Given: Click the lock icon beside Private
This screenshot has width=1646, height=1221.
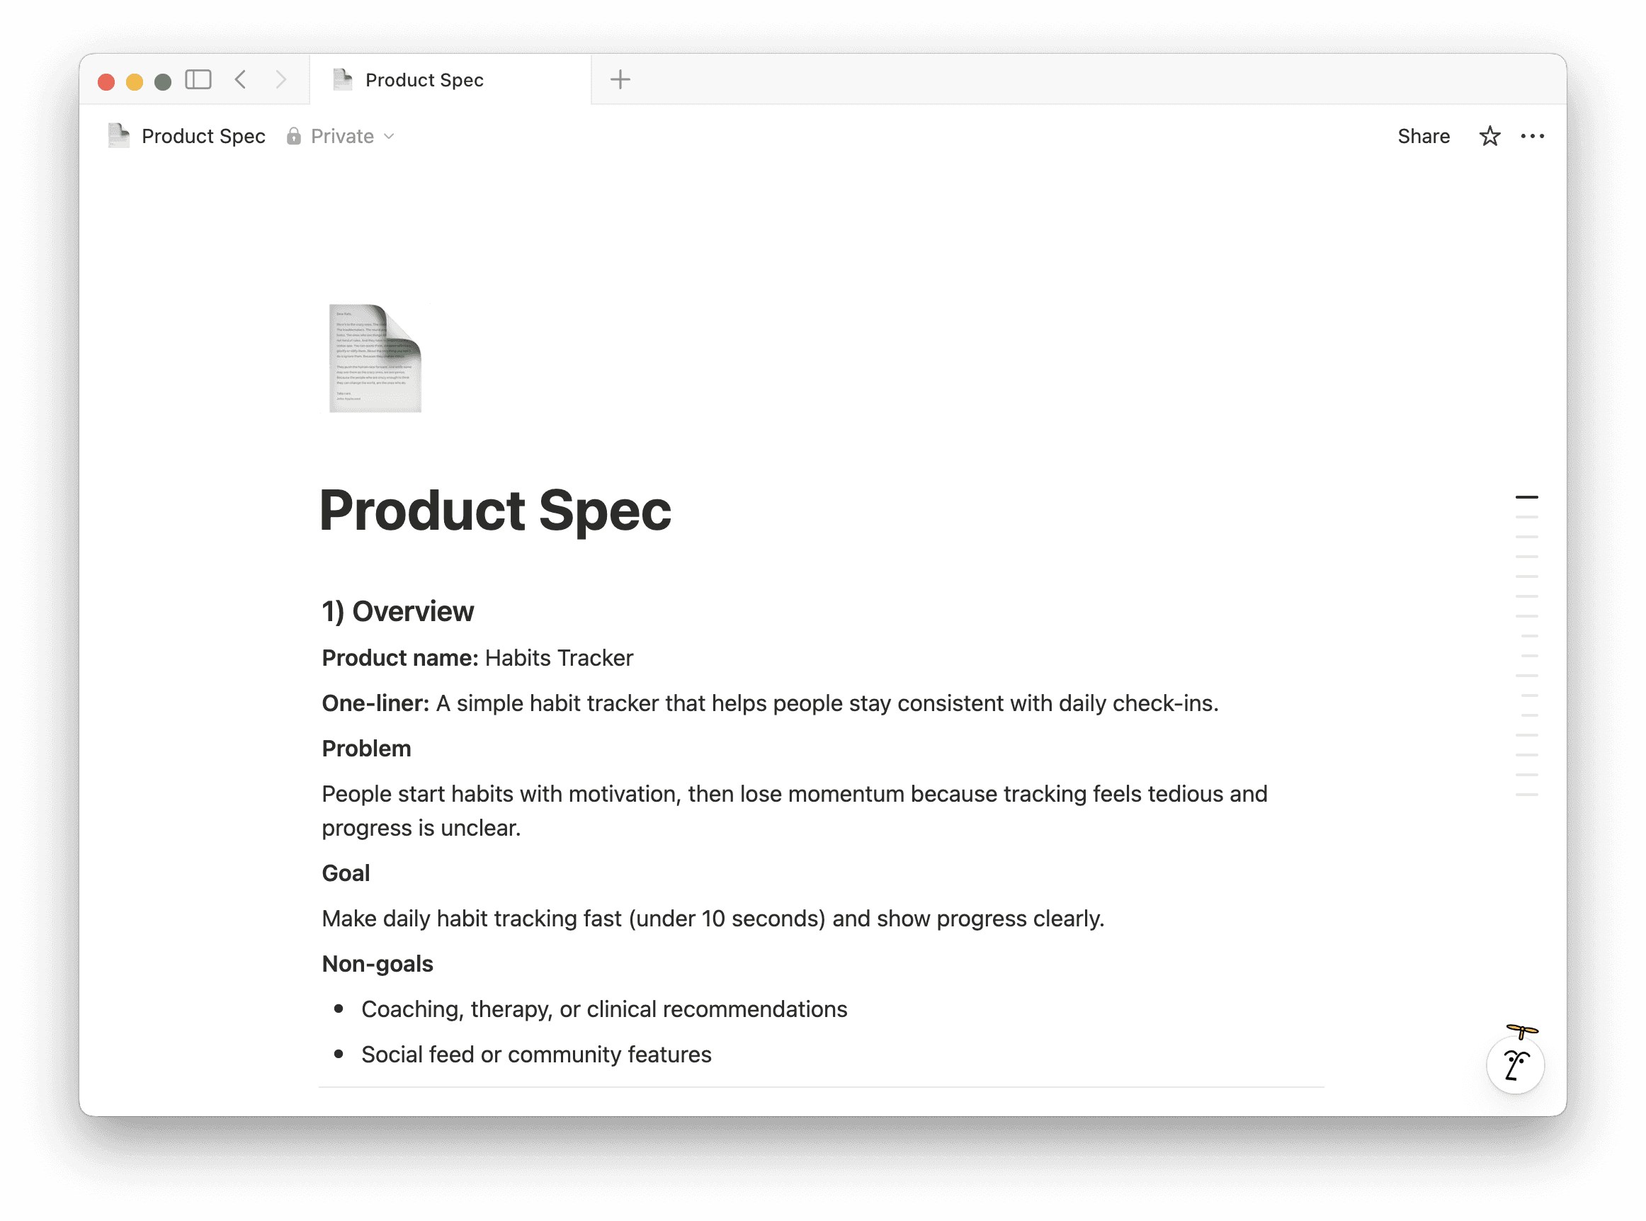Looking at the screenshot, I should tap(294, 136).
